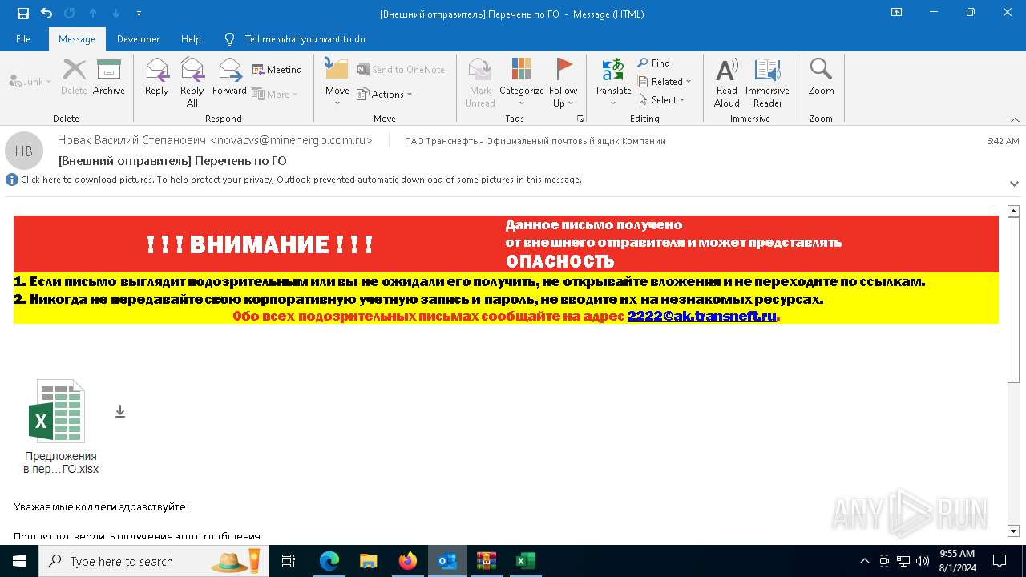Open the Help tab
The image size is (1026, 577).
pyautogui.click(x=191, y=39)
